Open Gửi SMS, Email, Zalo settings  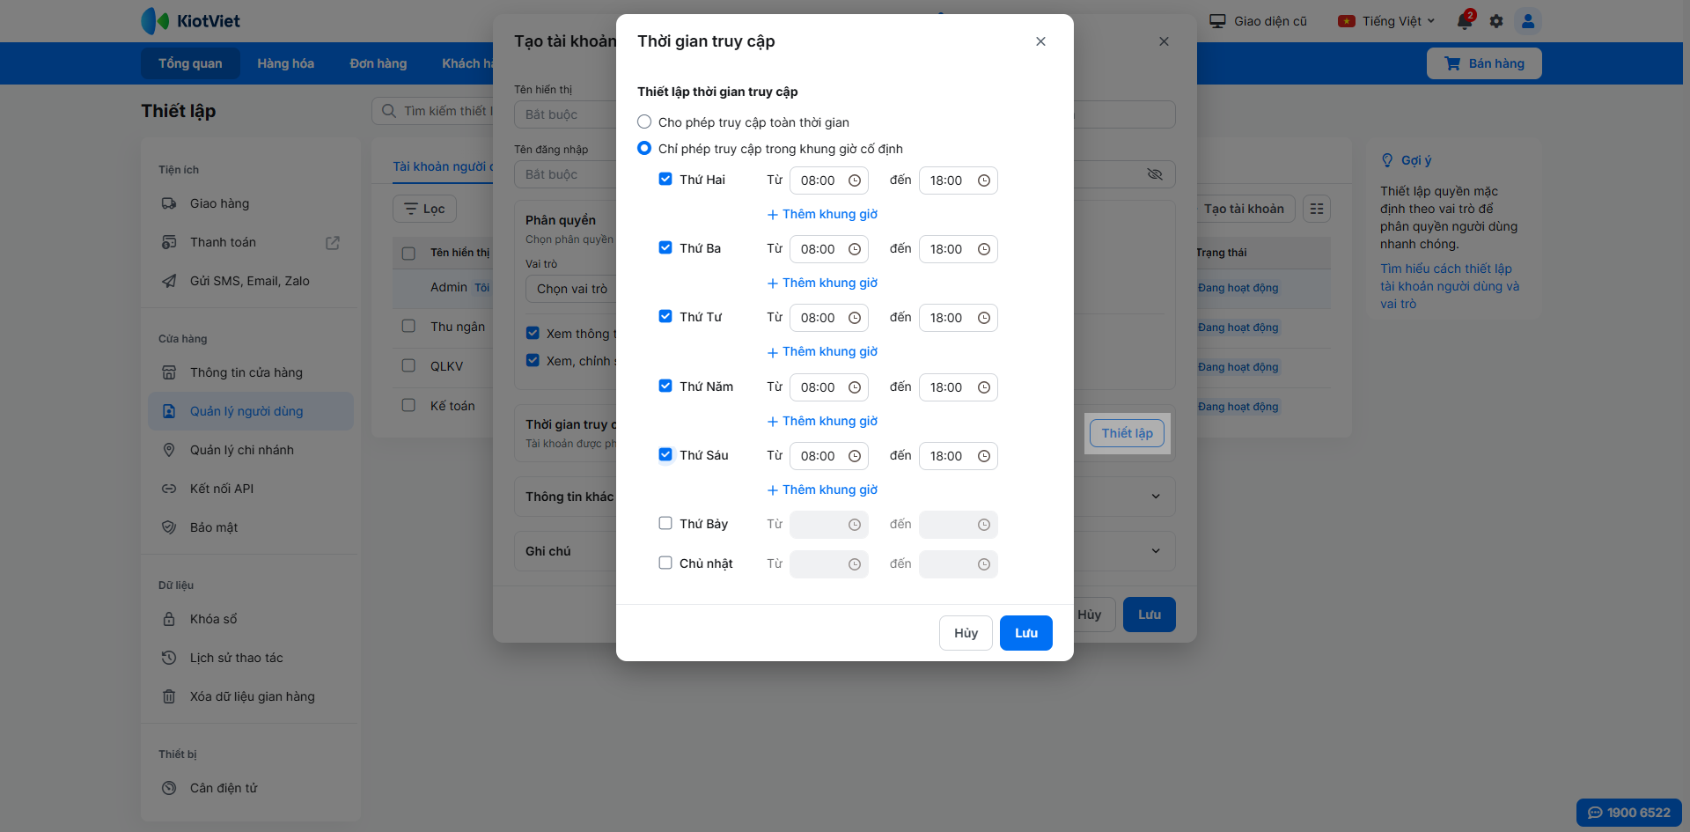[x=251, y=281]
